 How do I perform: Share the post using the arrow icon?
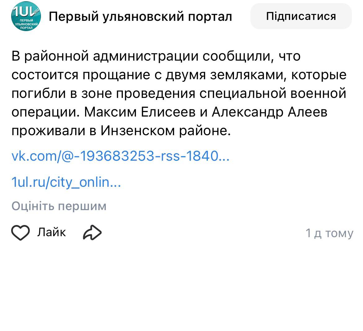click(92, 232)
